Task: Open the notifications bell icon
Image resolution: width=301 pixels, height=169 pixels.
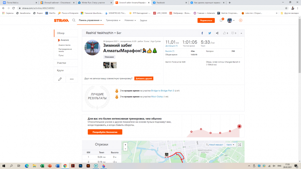Action: [221, 20]
